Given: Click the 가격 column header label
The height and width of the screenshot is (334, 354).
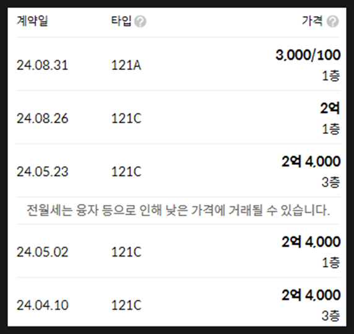Looking at the screenshot, I should [313, 21].
